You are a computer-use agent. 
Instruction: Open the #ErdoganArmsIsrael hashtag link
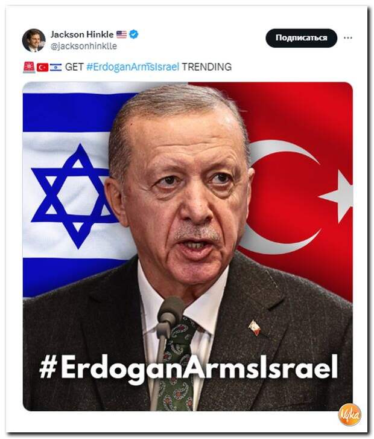133,67
